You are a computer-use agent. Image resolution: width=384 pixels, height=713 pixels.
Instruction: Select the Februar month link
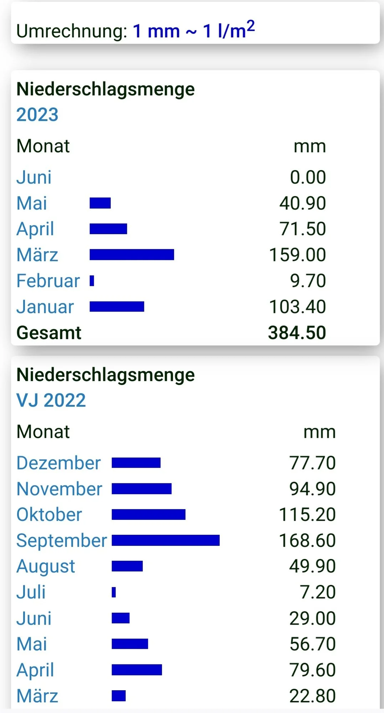[48, 281]
